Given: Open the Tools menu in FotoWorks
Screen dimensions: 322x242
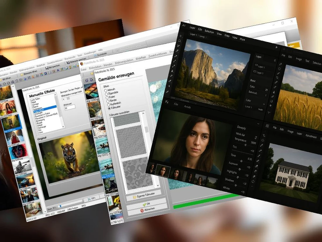Looking at the screenshot, I should tap(79, 55).
